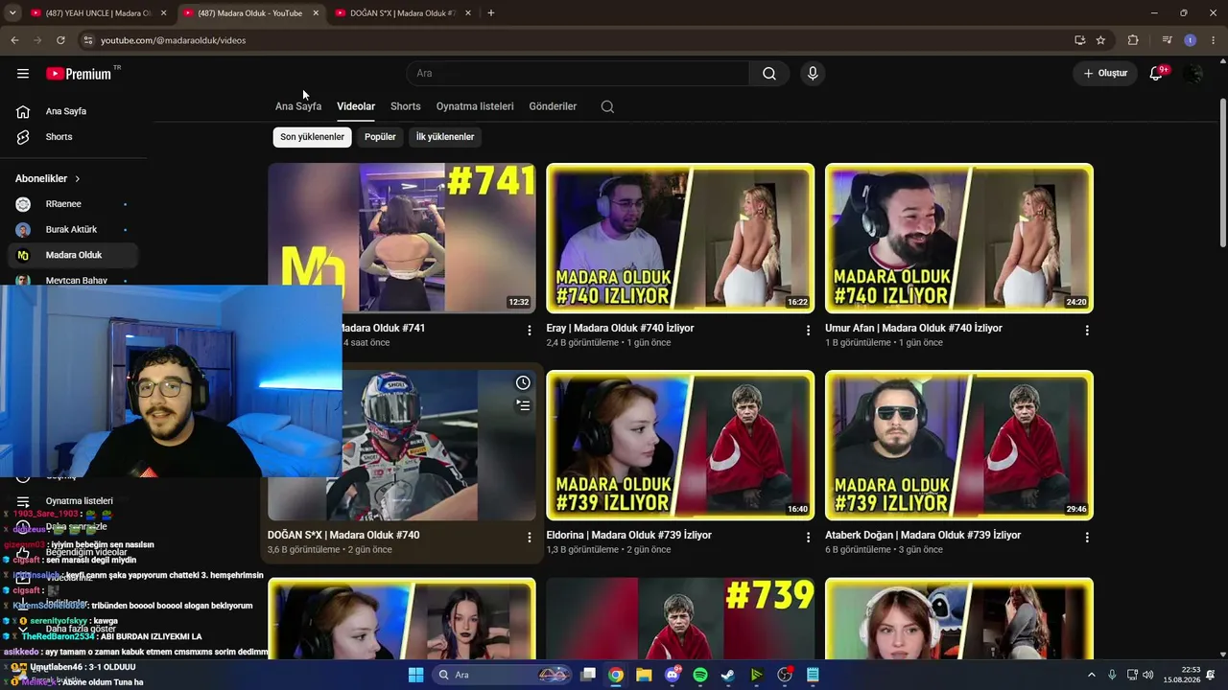
Task: Focus the YouTube search box
Action: (579, 74)
